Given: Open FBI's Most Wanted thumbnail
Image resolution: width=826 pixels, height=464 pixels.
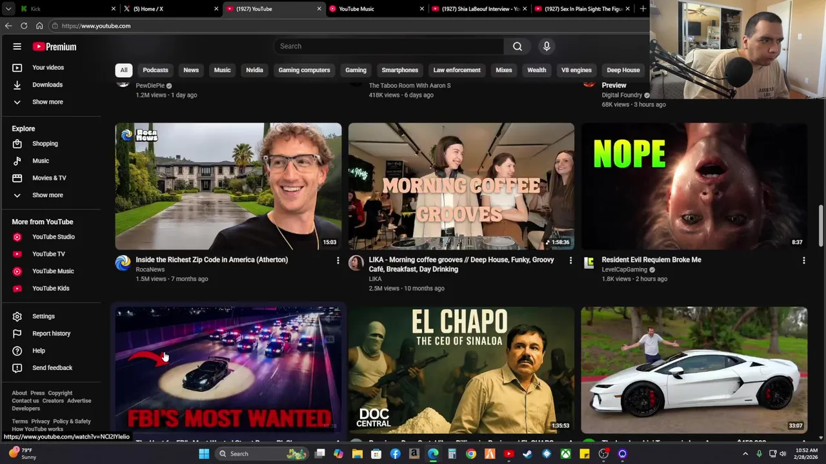Looking at the screenshot, I should click(x=228, y=370).
